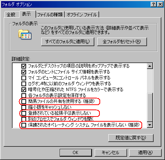Click 既定値に戻す button

(x=131, y=138)
